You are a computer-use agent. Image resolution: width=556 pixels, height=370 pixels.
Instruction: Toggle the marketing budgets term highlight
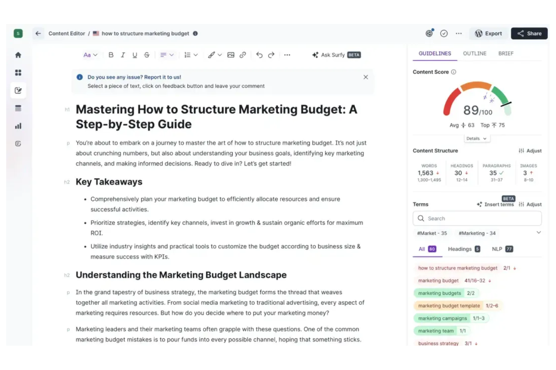tap(440, 293)
